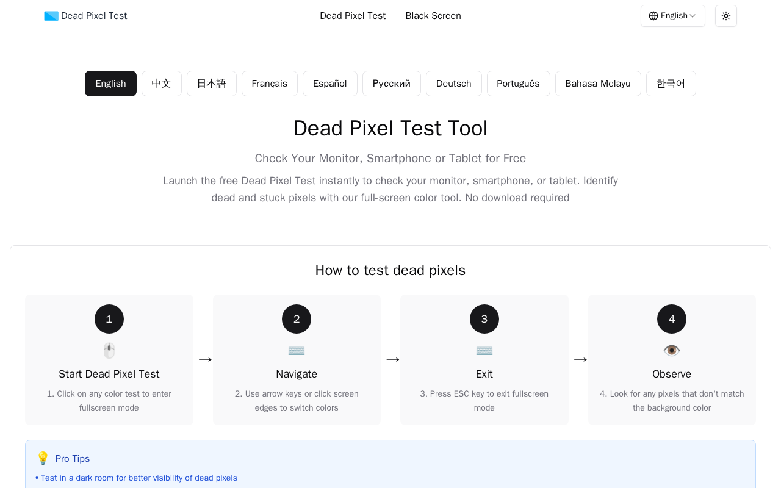This screenshot has width=781, height=488.
Task: Select the 한국어 language button
Action: point(671,84)
